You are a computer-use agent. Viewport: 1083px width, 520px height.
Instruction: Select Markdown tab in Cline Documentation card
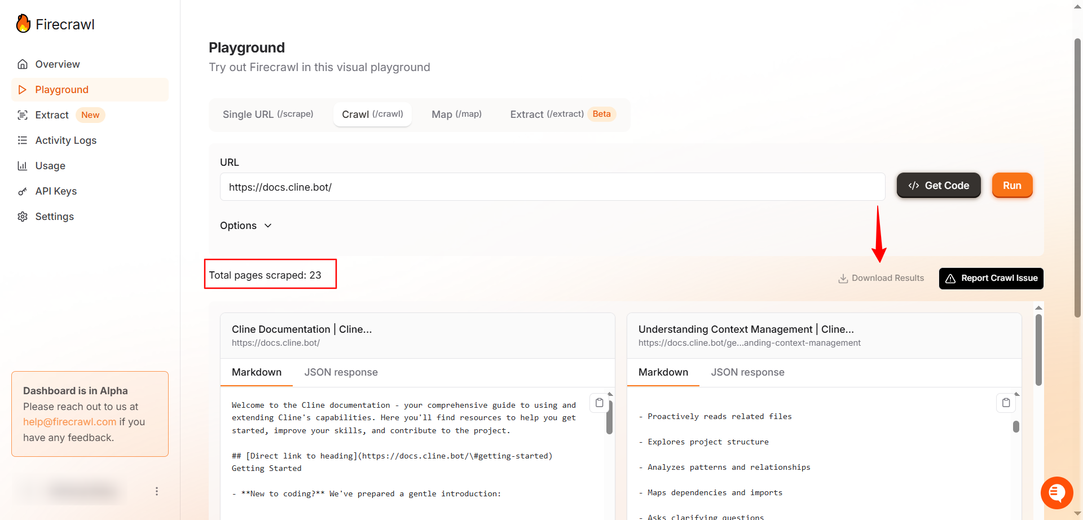[x=257, y=372]
